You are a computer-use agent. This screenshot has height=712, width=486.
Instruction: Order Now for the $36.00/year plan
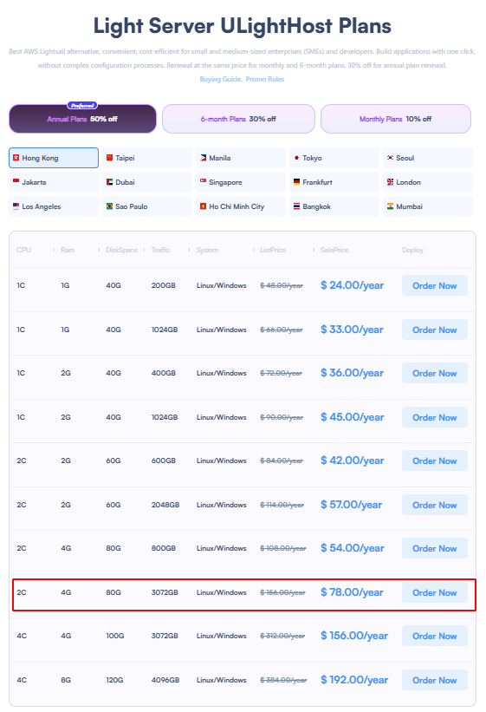coord(434,373)
